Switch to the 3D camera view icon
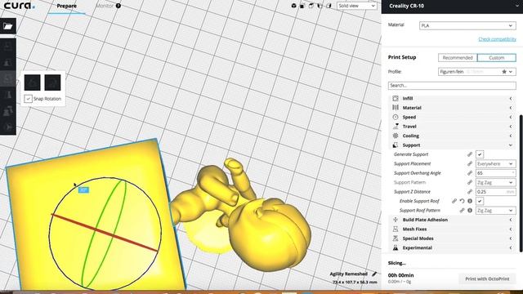Viewport: 523px width, 294px height. coord(294,6)
